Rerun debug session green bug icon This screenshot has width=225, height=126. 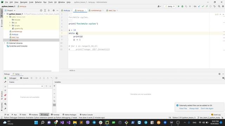5,78
